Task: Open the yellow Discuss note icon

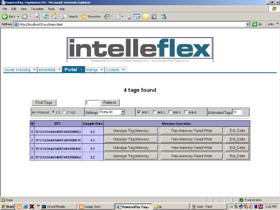Action: (146, 17)
